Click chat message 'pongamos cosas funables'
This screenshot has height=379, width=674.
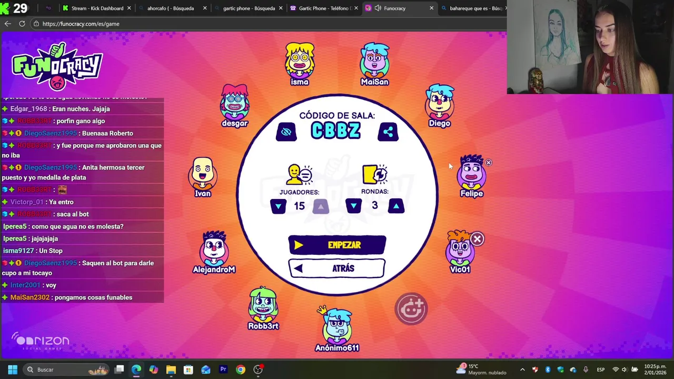(x=93, y=297)
